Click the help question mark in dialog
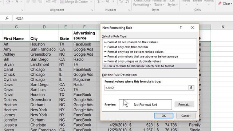 click(x=181, y=28)
